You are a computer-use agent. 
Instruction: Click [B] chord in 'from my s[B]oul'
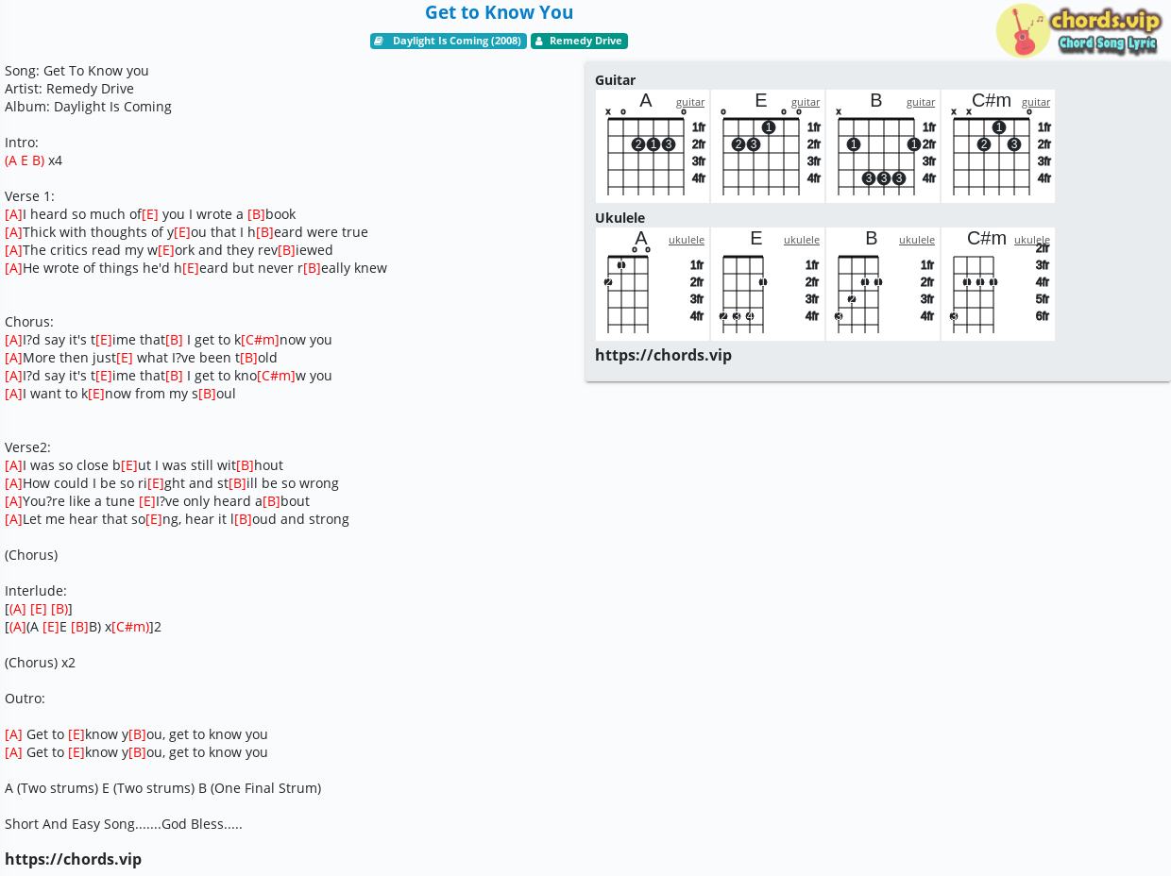[207, 394]
